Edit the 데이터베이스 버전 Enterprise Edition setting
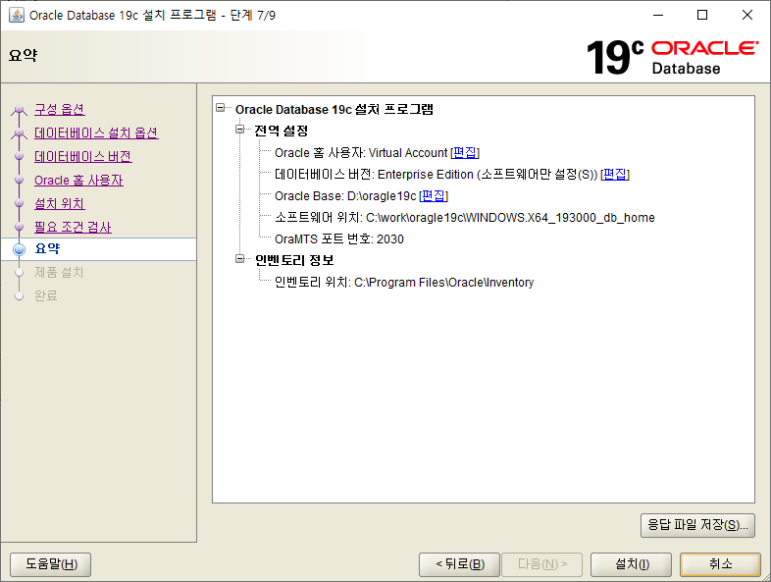The image size is (771, 582). (x=615, y=174)
